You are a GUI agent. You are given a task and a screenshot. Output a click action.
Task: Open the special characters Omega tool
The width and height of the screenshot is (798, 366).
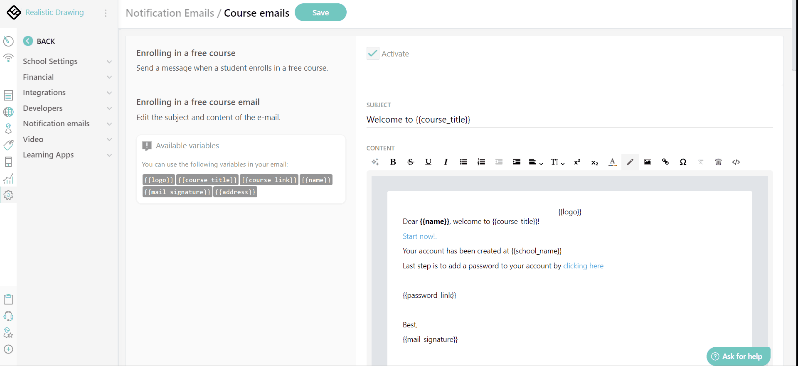point(683,162)
